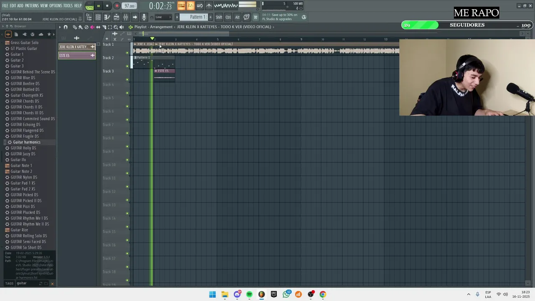Select ESTE ES in the picker panel
The width and height of the screenshot is (535, 301).
(x=77, y=55)
